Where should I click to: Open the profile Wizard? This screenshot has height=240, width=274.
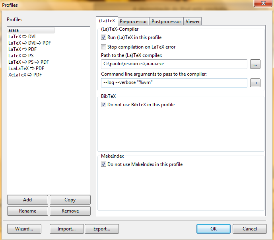[24, 229]
